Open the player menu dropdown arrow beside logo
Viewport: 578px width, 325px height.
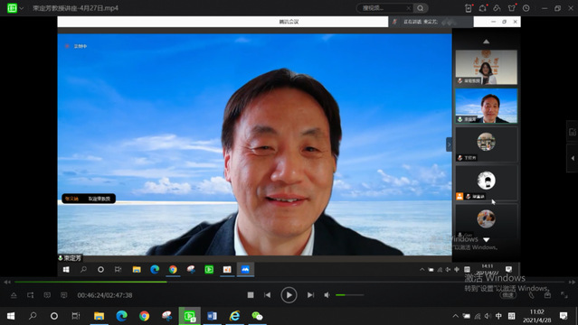point(22,8)
